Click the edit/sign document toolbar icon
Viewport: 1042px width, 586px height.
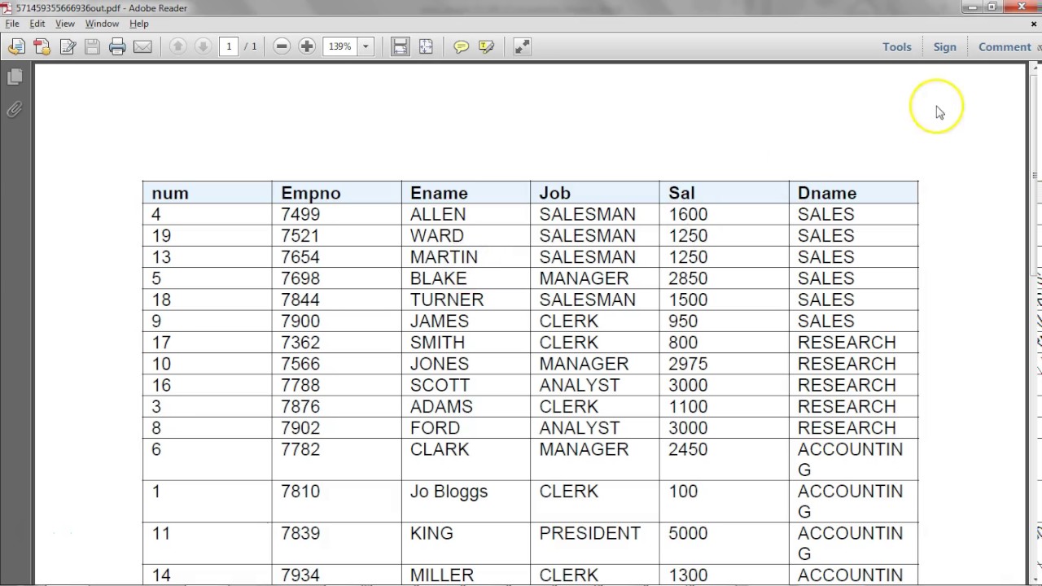(x=68, y=47)
